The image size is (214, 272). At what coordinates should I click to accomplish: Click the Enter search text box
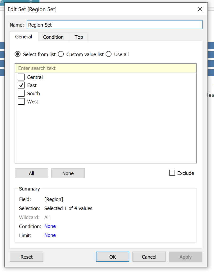(x=106, y=68)
